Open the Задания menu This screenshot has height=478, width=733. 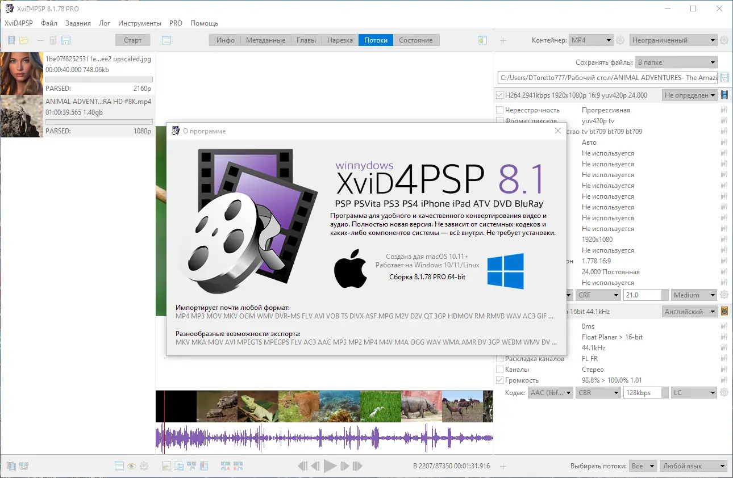78,23
